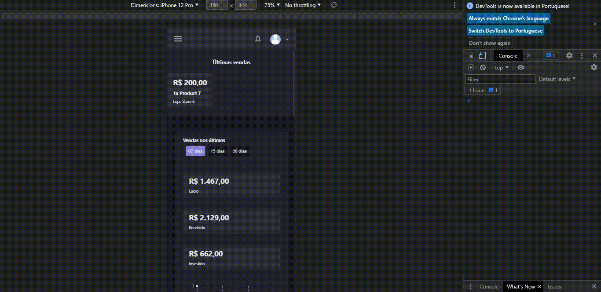Toggle the live expression eye icon
601x292 pixels.
(x=521, y=67)
